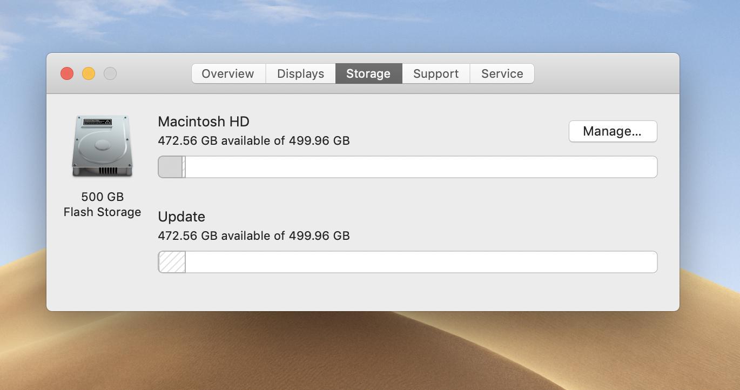
Task: Switch to the Overview tab
Action: click(228, 73)
